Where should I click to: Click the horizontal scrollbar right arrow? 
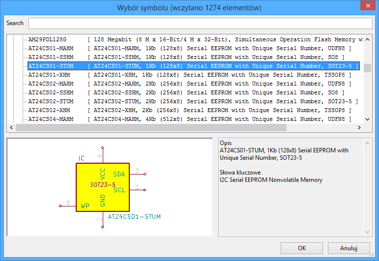[x=359, y=128]
